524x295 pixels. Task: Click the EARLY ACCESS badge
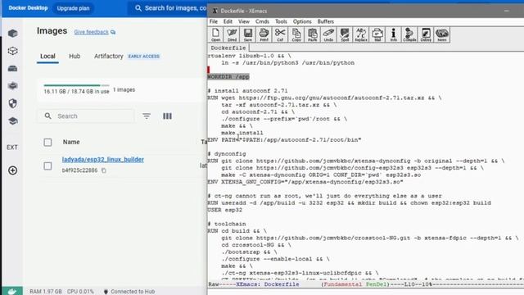144,57
